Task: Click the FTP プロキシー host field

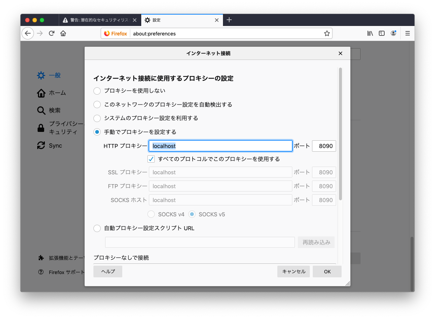Action: coord(220,186)
